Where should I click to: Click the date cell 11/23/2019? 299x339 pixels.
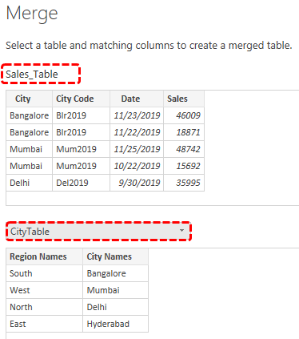click(137, 115)
